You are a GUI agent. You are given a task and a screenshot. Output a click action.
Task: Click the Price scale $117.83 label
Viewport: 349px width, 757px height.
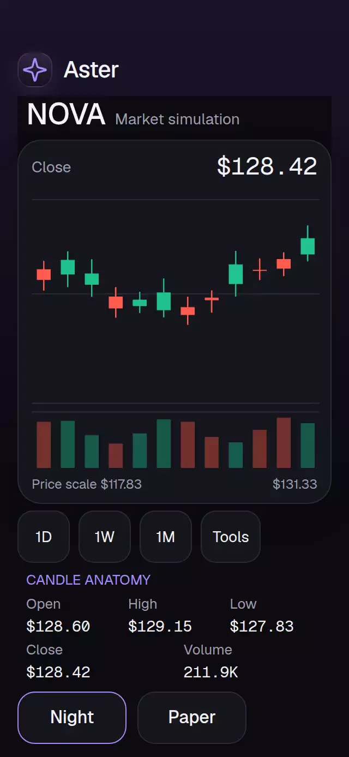click(x=87, y=484)
